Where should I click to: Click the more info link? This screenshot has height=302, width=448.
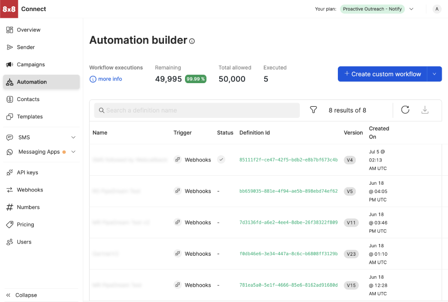[110, 79]
